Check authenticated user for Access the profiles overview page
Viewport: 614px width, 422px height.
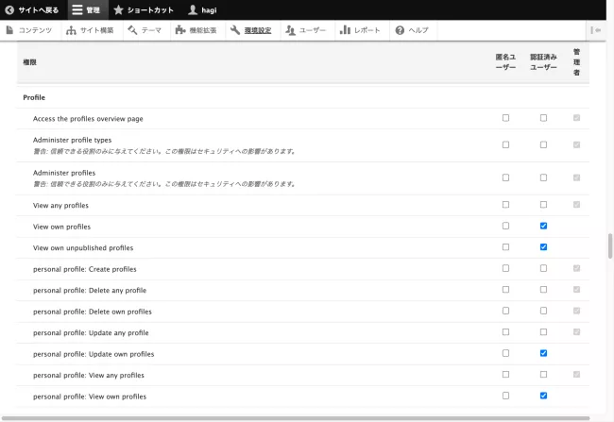543,118
